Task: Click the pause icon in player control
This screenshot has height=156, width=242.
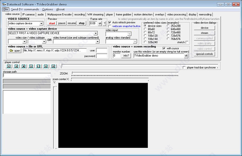Action: pyautogui.click(x=17, y=66)
